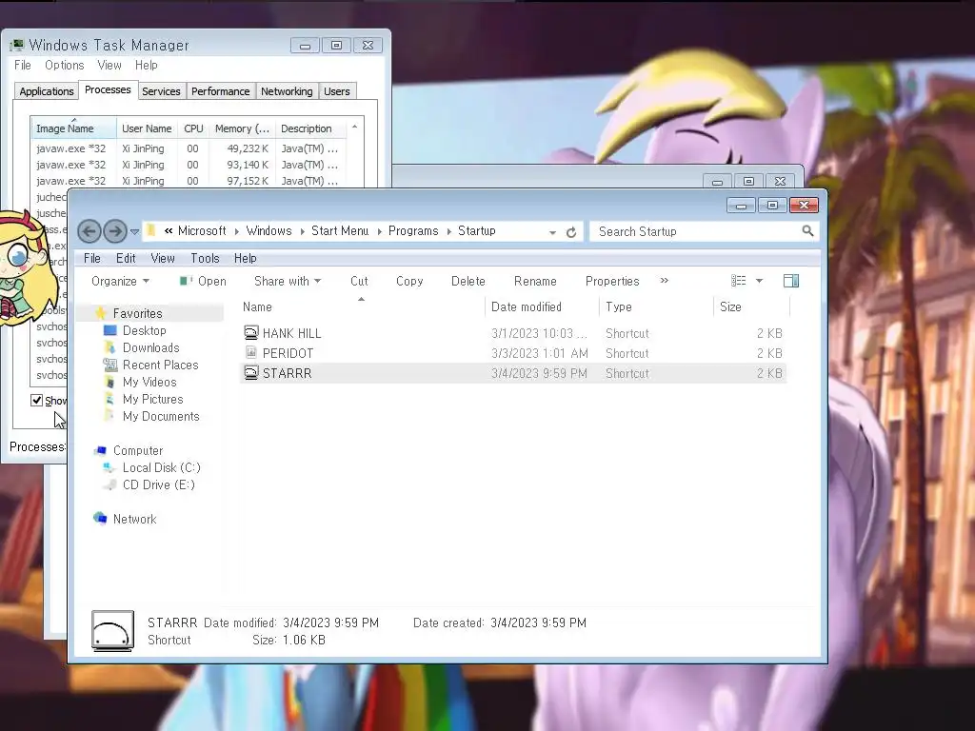Image resolution: width=975 pixels, height=731 pixels.
Task: Toggle the preview pane icon
Action: pyautogui.click(x=791, y=281)
